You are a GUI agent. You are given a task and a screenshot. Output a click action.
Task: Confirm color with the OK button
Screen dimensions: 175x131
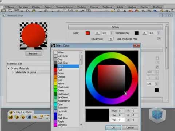pos(113,128)
